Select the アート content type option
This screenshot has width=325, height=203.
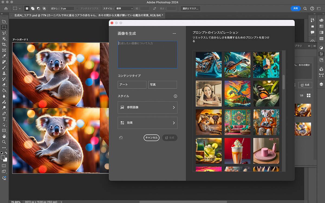point(132,84)
